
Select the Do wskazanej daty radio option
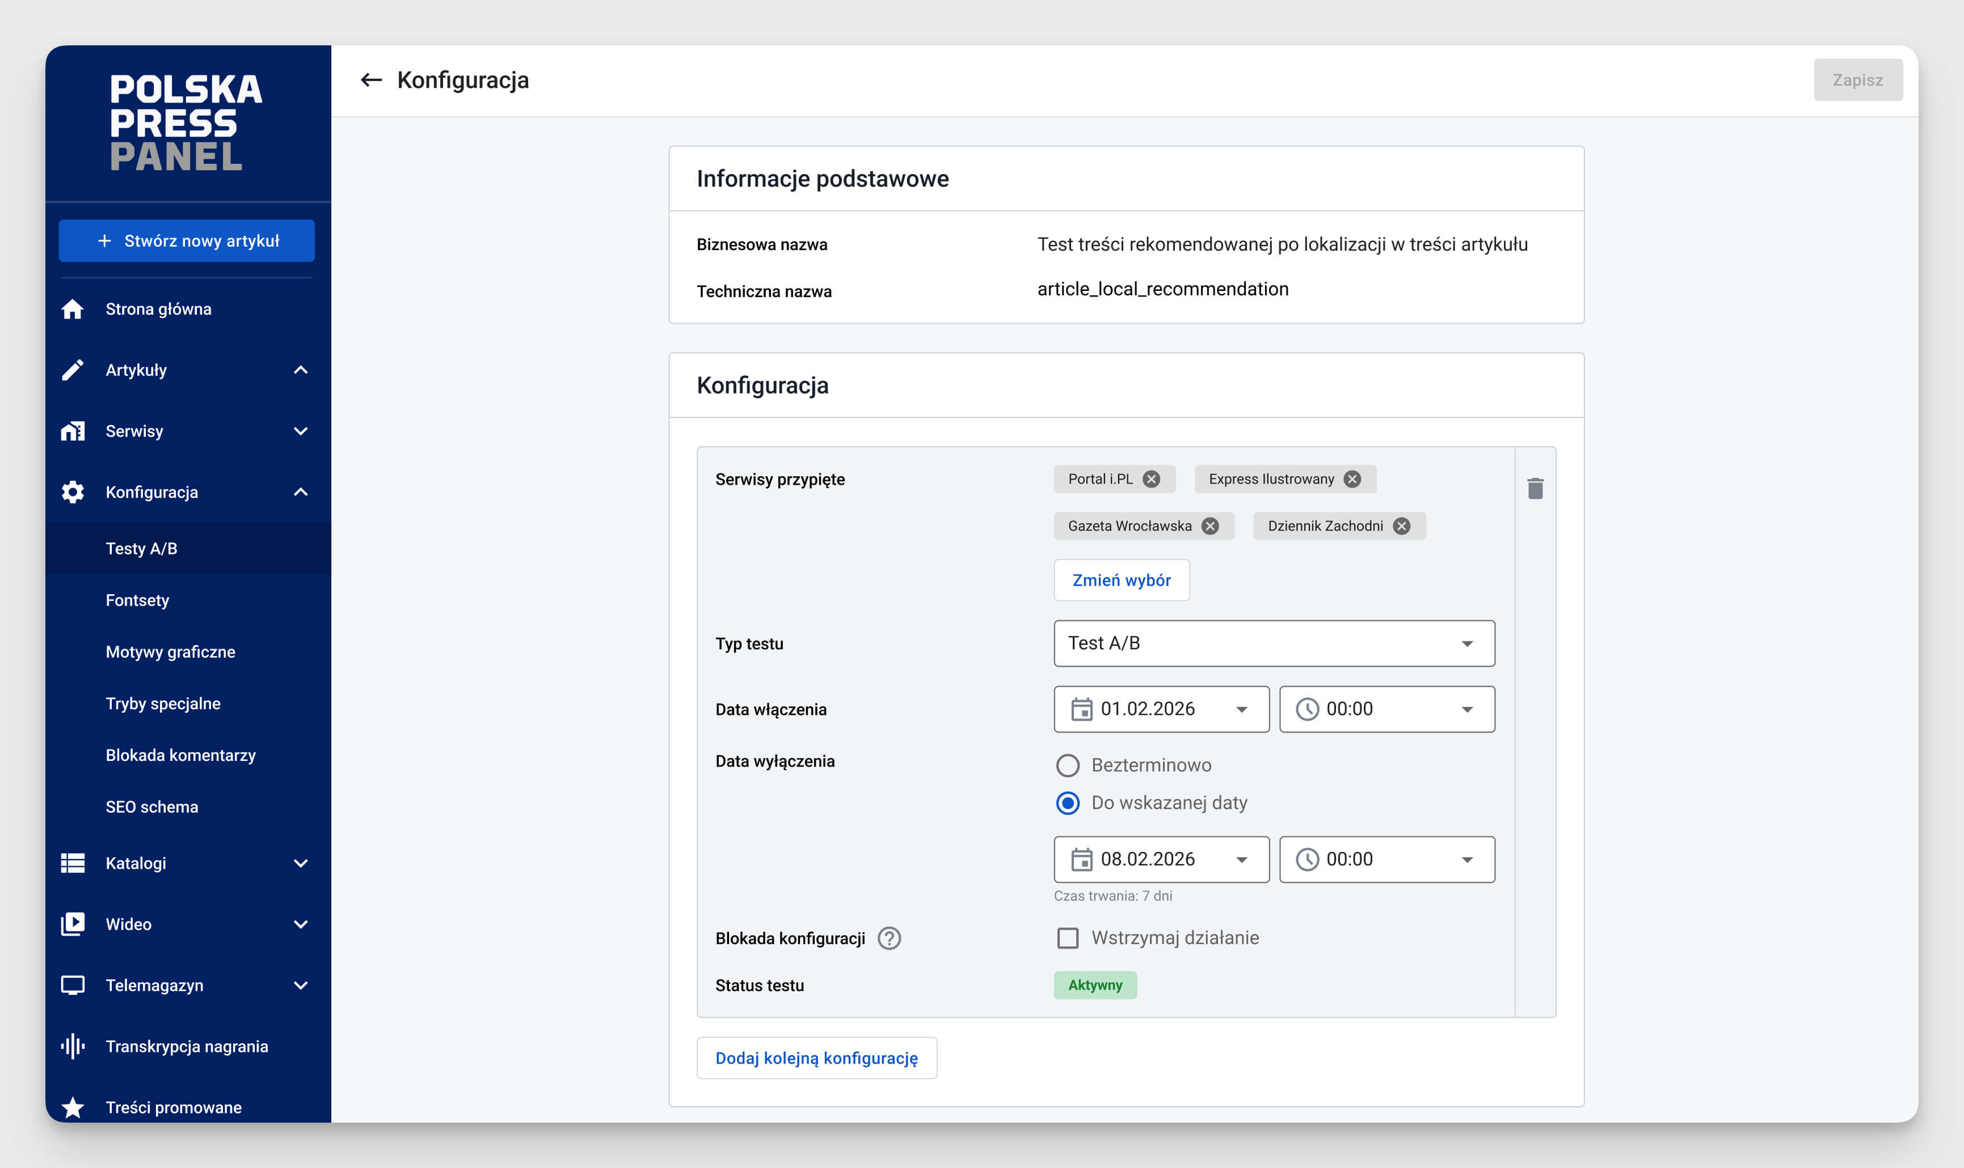[x=1068, y=803]
